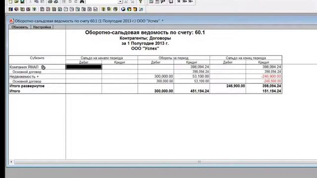The height and width of the screenshot is (178, 317).
Task: Click the Print icon
Action: coord(50,1)
